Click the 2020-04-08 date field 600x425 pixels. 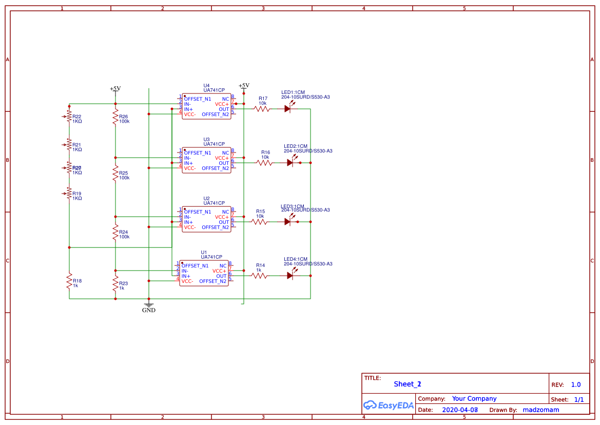pyautogui.click(x=459, y=410)
